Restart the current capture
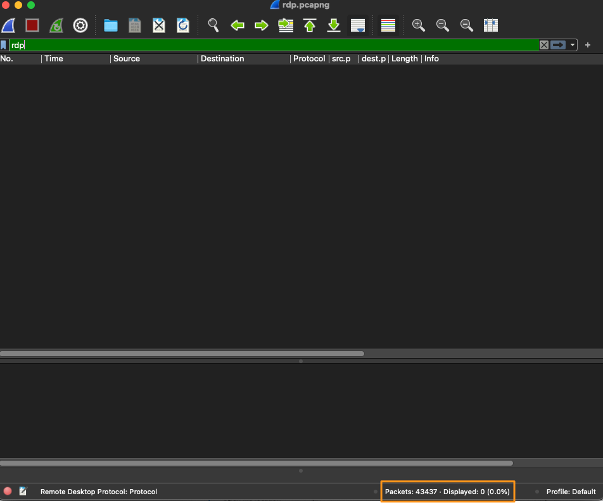This screenshot has height=503, width=603. (56, 25)
